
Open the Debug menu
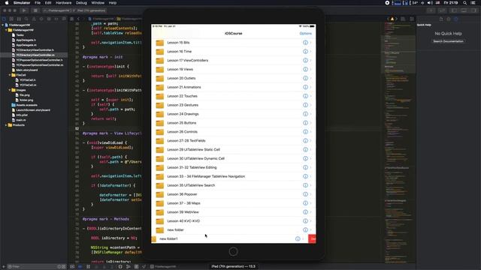coord(81,3)
